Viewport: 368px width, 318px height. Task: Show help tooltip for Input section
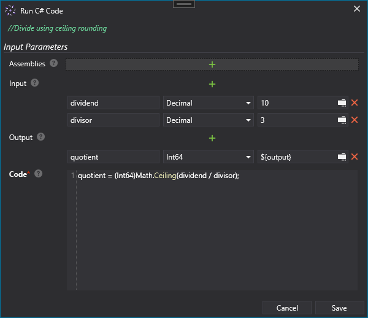(x=35, y=83)
